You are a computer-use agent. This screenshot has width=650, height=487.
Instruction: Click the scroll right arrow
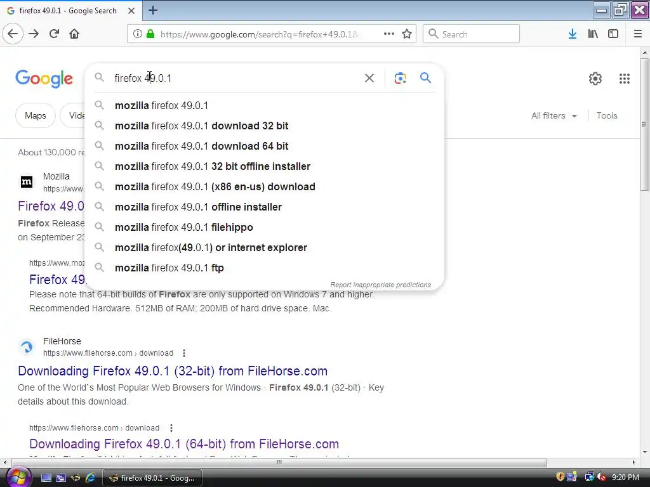point(634,462)
